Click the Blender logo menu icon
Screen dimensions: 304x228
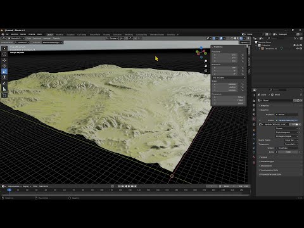[x=3, y=34]
